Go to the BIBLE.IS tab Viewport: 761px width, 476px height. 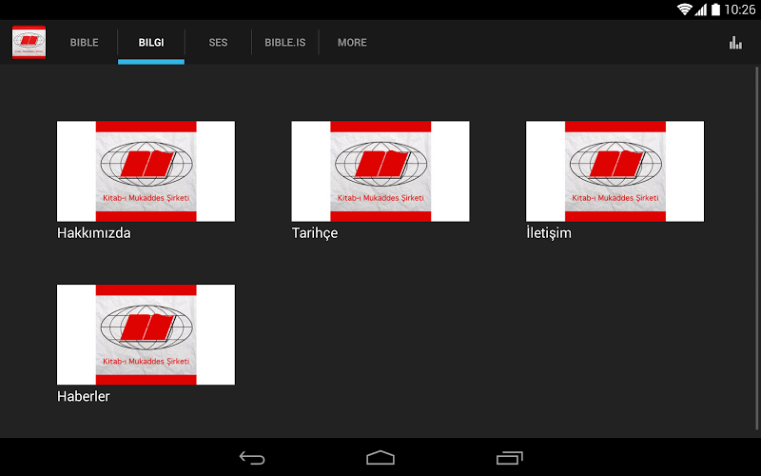pyautogui.click(x=284, y=43)
